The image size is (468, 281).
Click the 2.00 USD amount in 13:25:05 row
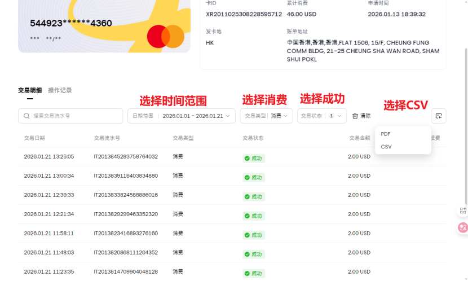pyautogui.click(x=359, y=156)
